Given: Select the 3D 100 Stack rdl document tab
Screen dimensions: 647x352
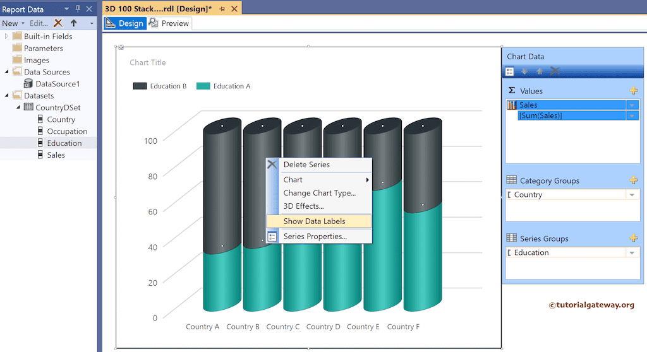Looking at the screenshot, I should (x=159, y=9).
